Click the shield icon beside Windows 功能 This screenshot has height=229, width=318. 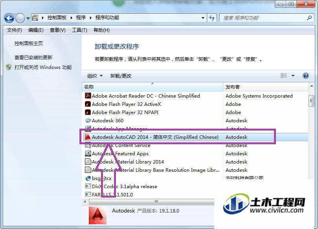(x=9, y=67)
